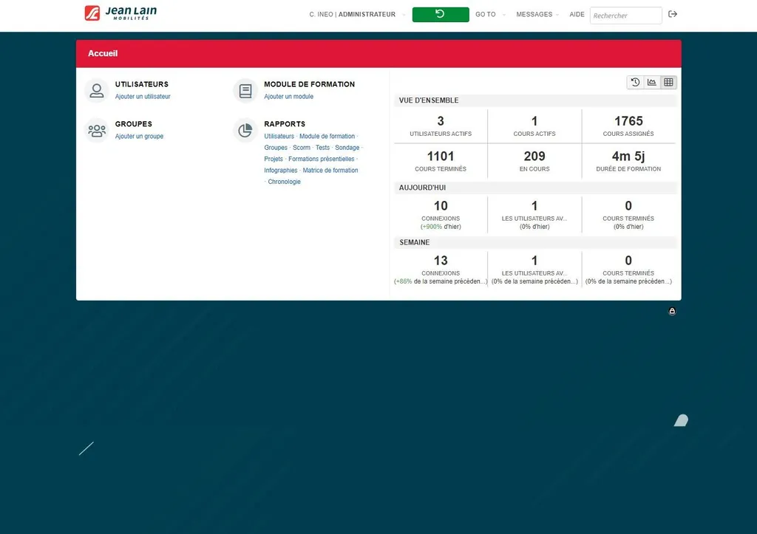Image resolution: width=757 pixels, height=534 pixels.
Task: Open the AIDE menu
Action: tap(577, 15)
